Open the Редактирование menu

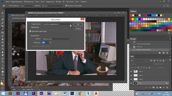click(17, 2)
